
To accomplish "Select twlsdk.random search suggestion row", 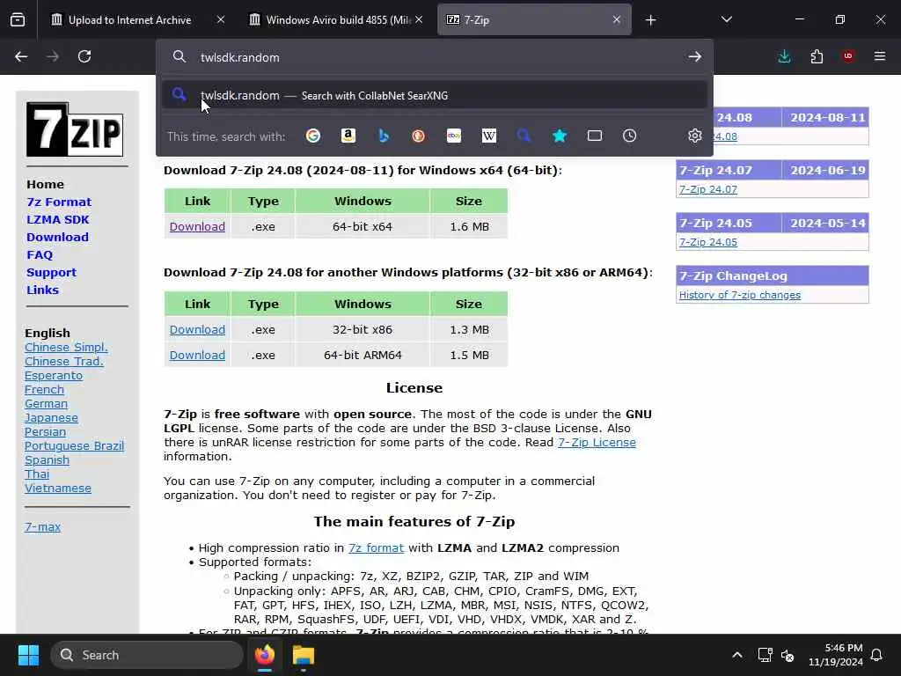I will [435, 95].
